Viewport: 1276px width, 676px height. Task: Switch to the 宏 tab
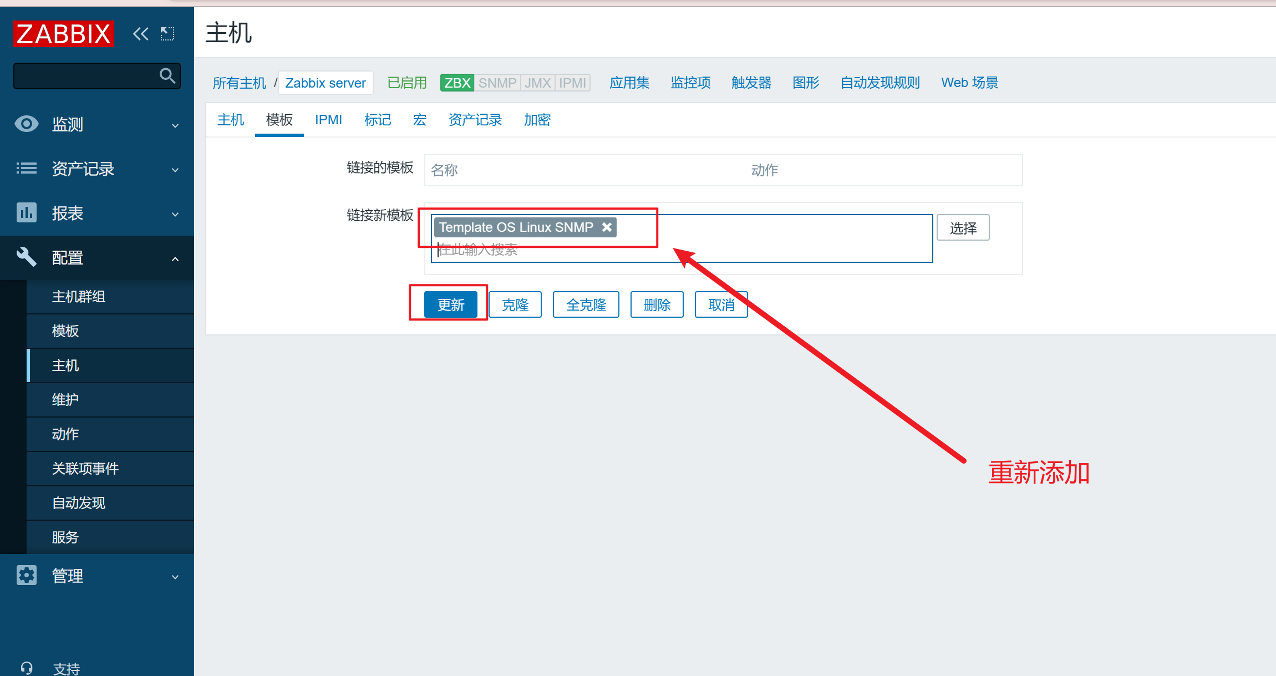coord(420,120)
